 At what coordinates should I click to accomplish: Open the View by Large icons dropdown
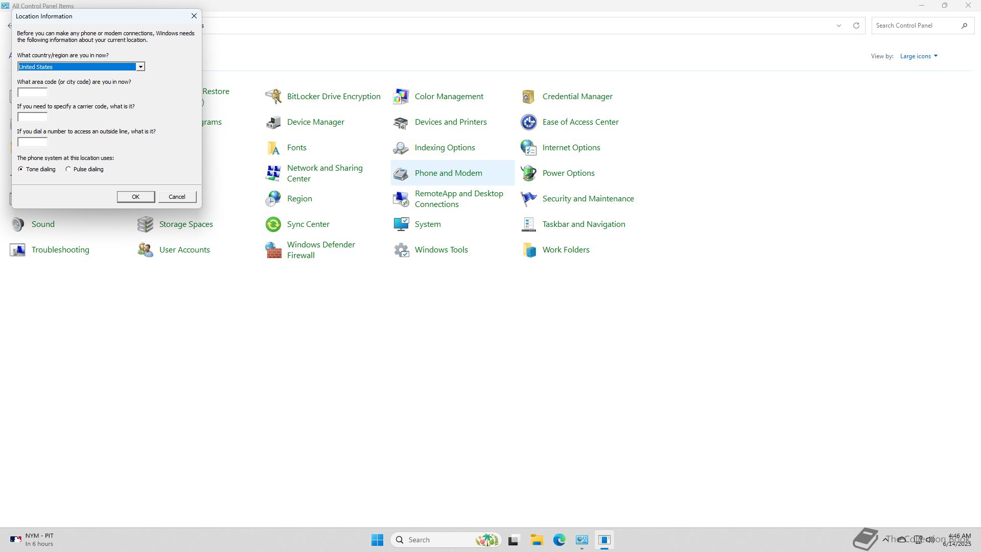919,56
